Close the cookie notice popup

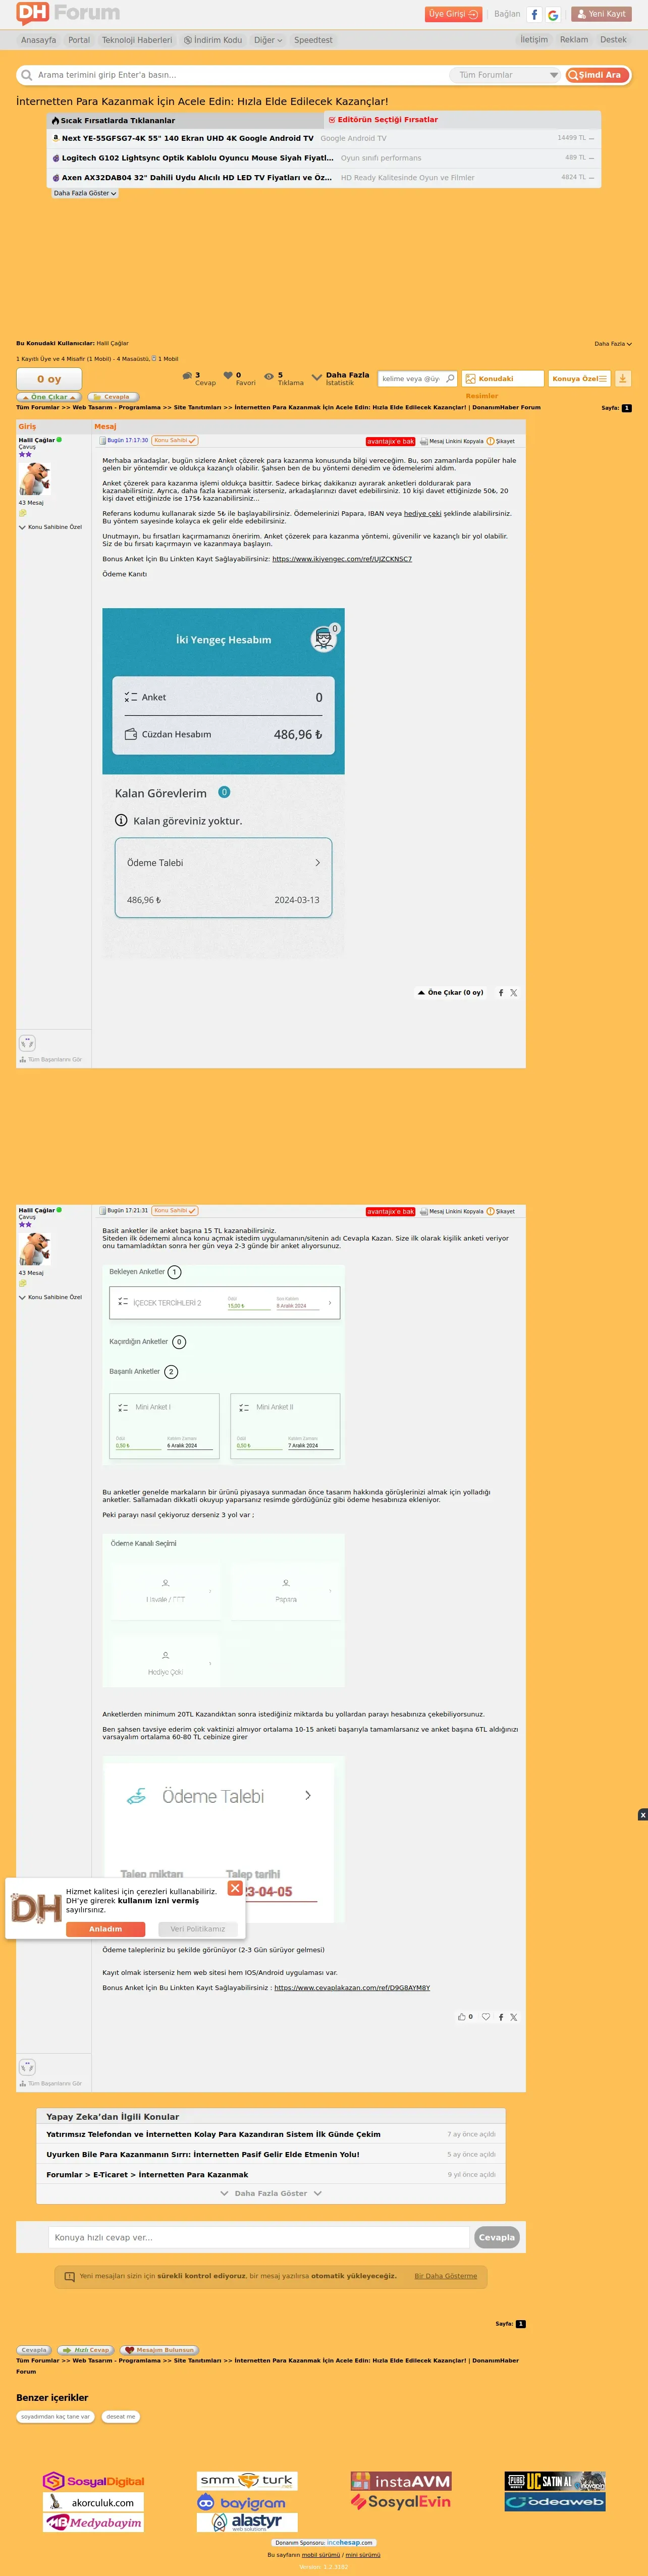[235, 1888]
